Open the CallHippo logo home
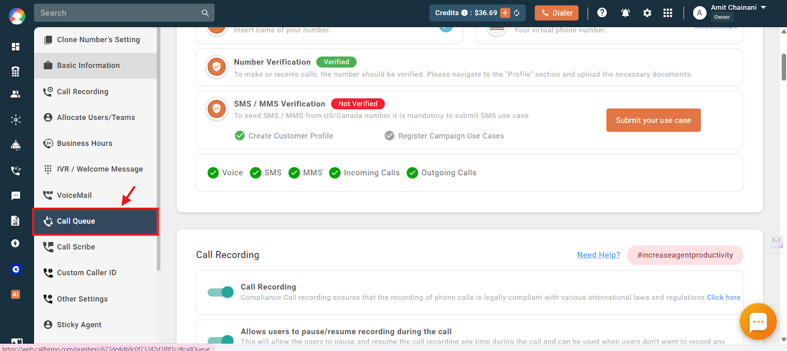This screenshot has width=787, height=351. coord(17,16)
